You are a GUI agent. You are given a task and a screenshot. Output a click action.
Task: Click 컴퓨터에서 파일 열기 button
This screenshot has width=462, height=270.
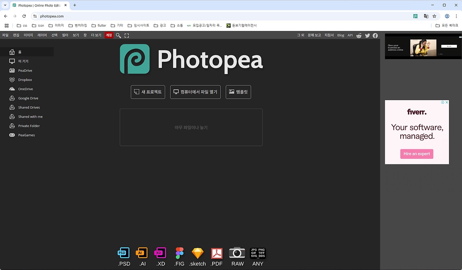(x=195, y=92)
